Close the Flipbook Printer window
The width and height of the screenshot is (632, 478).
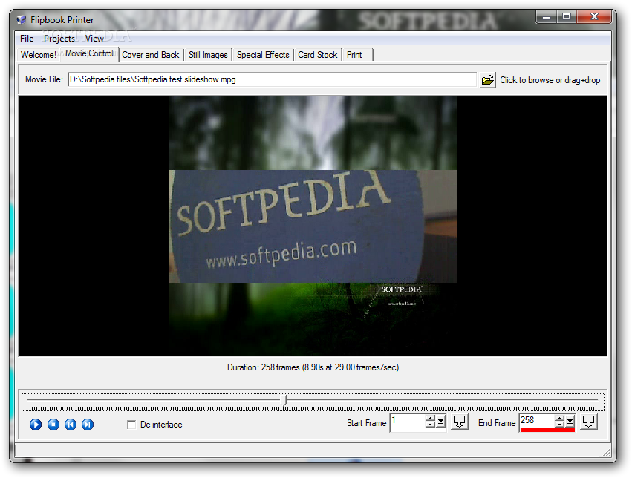coord(594,16)
